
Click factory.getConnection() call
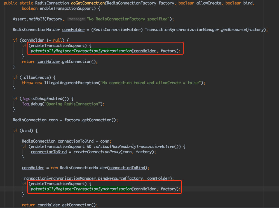pos(90,120)
